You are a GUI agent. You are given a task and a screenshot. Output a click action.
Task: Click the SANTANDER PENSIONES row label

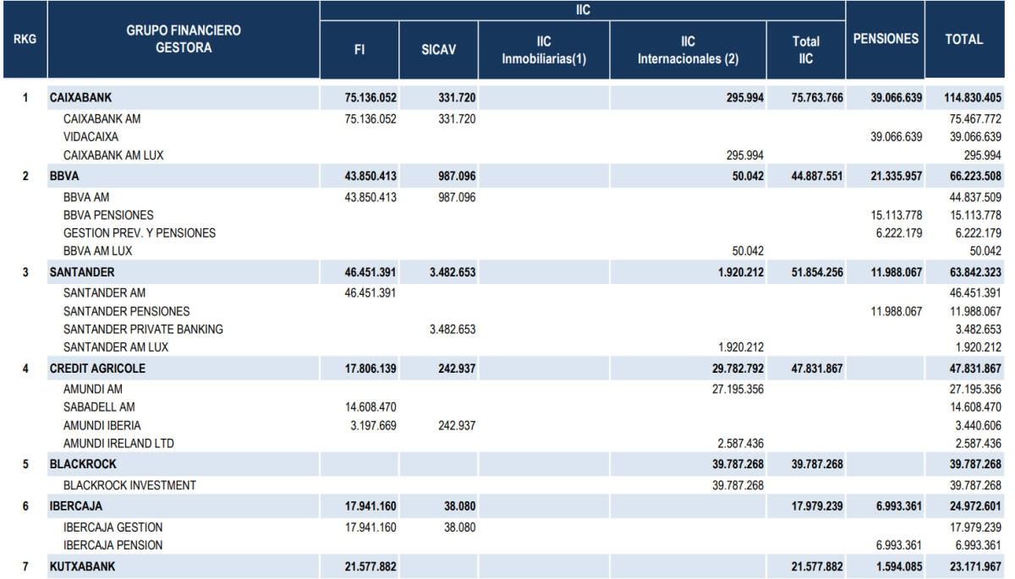(127, 311)
